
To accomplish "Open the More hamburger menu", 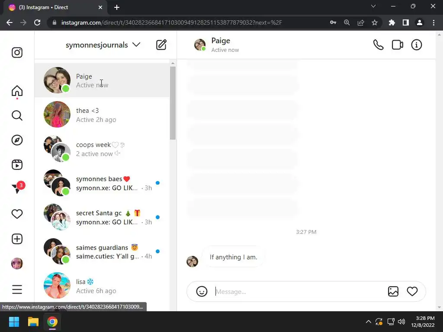I will coord(17,289).
